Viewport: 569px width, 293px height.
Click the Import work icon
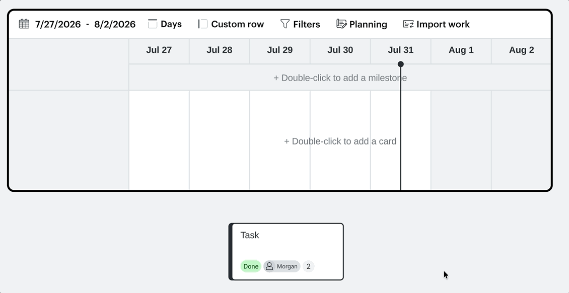click(x=408, y=24)
